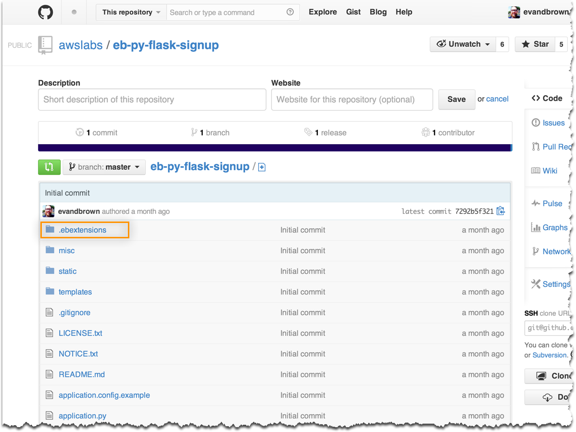Click the Wiki book icon
The image size is (576, 432).
pyautogui.click(x=536, y=170)
